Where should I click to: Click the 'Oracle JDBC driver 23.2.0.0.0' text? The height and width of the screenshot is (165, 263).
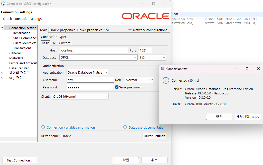206,104
